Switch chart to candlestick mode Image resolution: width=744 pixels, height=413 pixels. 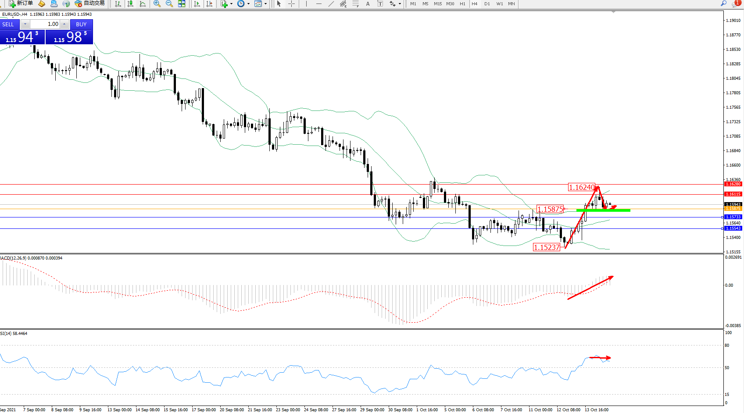(x=130, y=4)
